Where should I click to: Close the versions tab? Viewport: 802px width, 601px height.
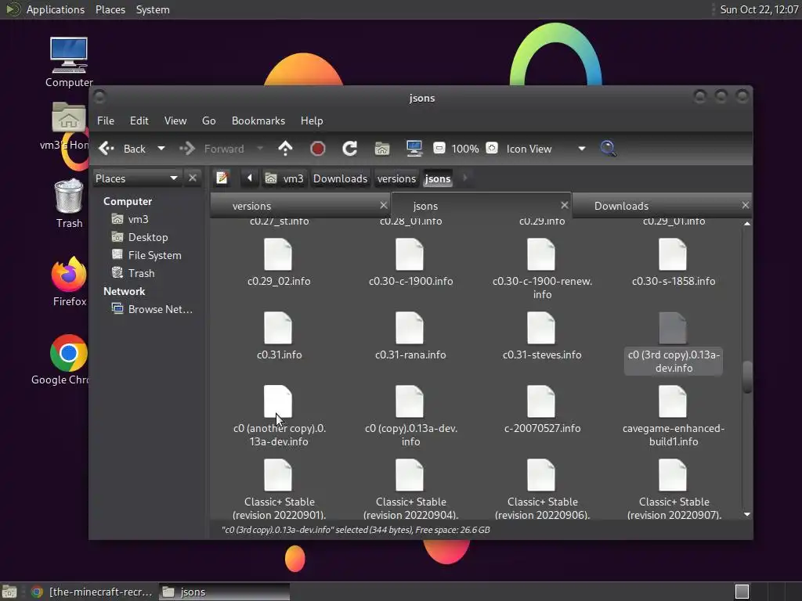tap(384, 205)
